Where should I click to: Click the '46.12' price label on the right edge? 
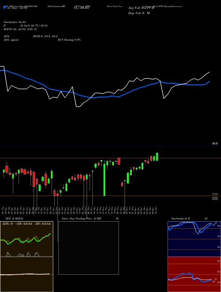click(x=215, y=144)
